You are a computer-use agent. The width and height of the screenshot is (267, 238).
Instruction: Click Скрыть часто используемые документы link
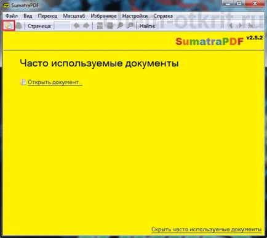point(206,229)
